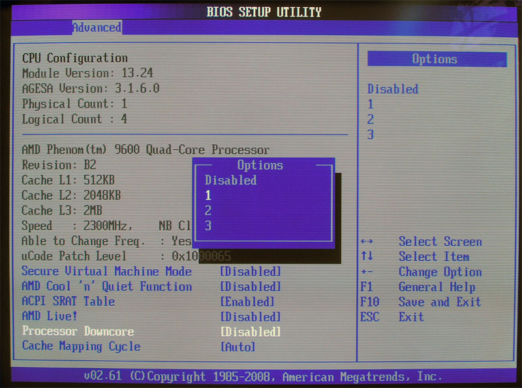Viewport: 522px width, 388px height.
Task: Open the Processor Downcore [Disabled] value
Action: point(251,332)
